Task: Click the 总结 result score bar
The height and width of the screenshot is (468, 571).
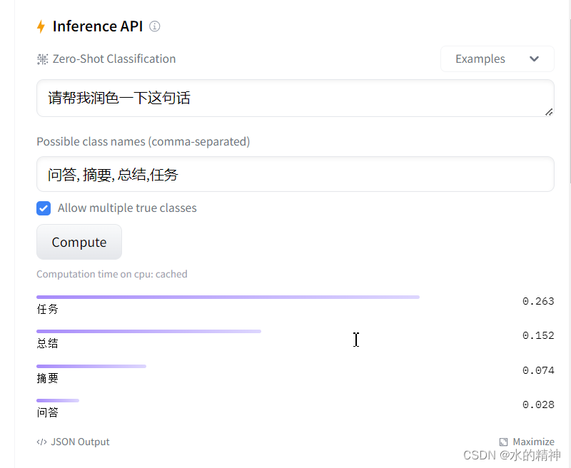Action: point(148,332)
